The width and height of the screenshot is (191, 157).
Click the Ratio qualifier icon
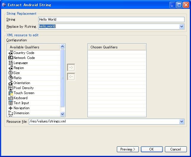tap(11, 78)
